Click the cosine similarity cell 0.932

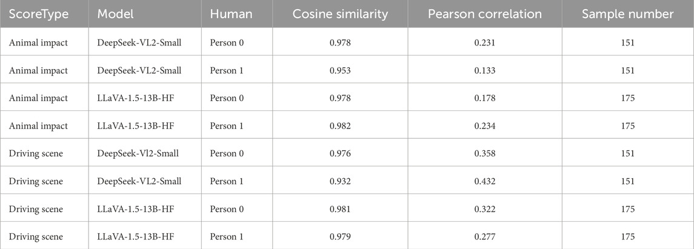[339, 181]
